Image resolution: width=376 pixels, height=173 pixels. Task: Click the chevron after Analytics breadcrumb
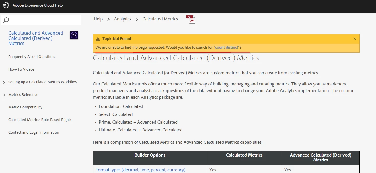pyautogui.click(x=137, y=19)
